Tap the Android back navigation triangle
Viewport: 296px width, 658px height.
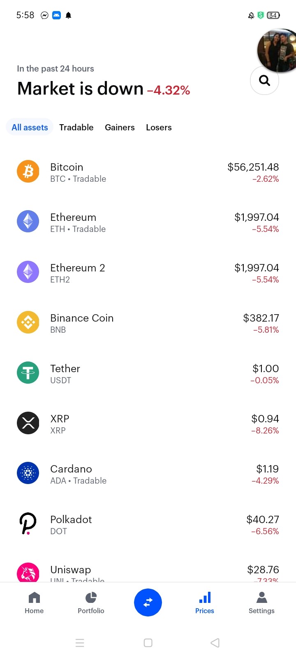coord(215,643)
